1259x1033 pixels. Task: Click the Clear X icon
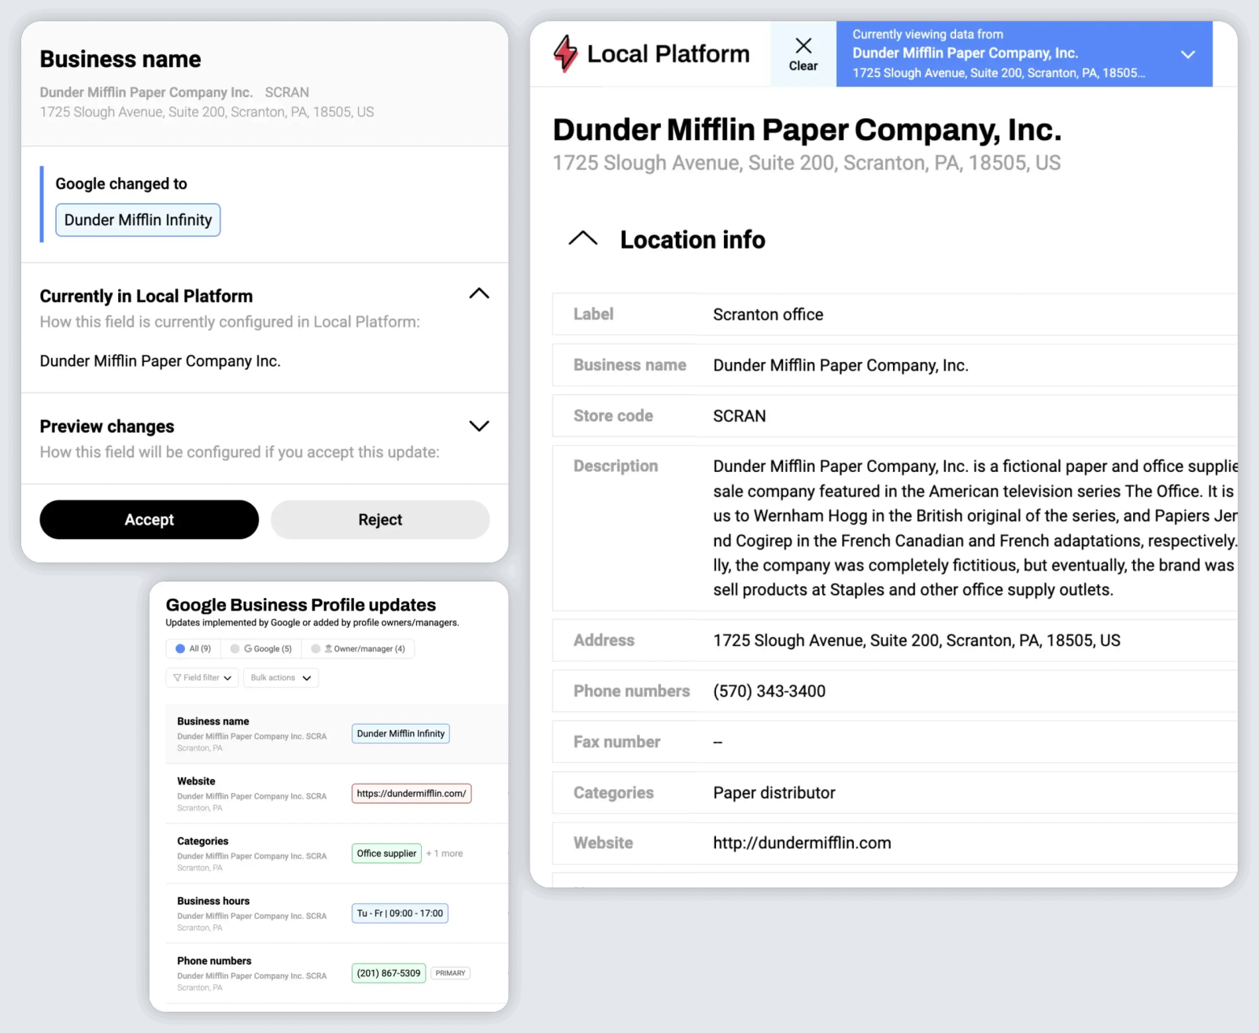click(x=803, y=45)
